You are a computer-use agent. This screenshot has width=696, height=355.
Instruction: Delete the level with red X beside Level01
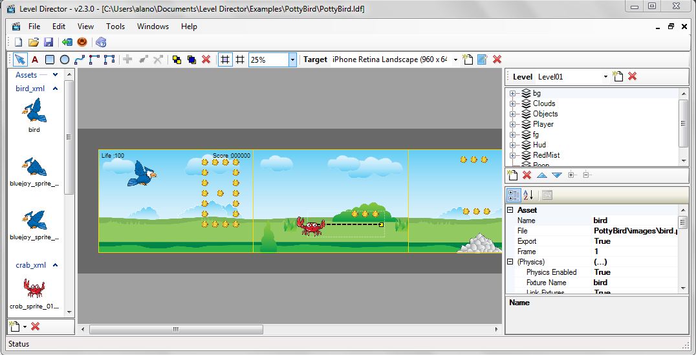coord(633,76)
